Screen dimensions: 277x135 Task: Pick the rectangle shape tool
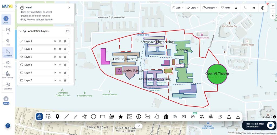tap(103, 117)
